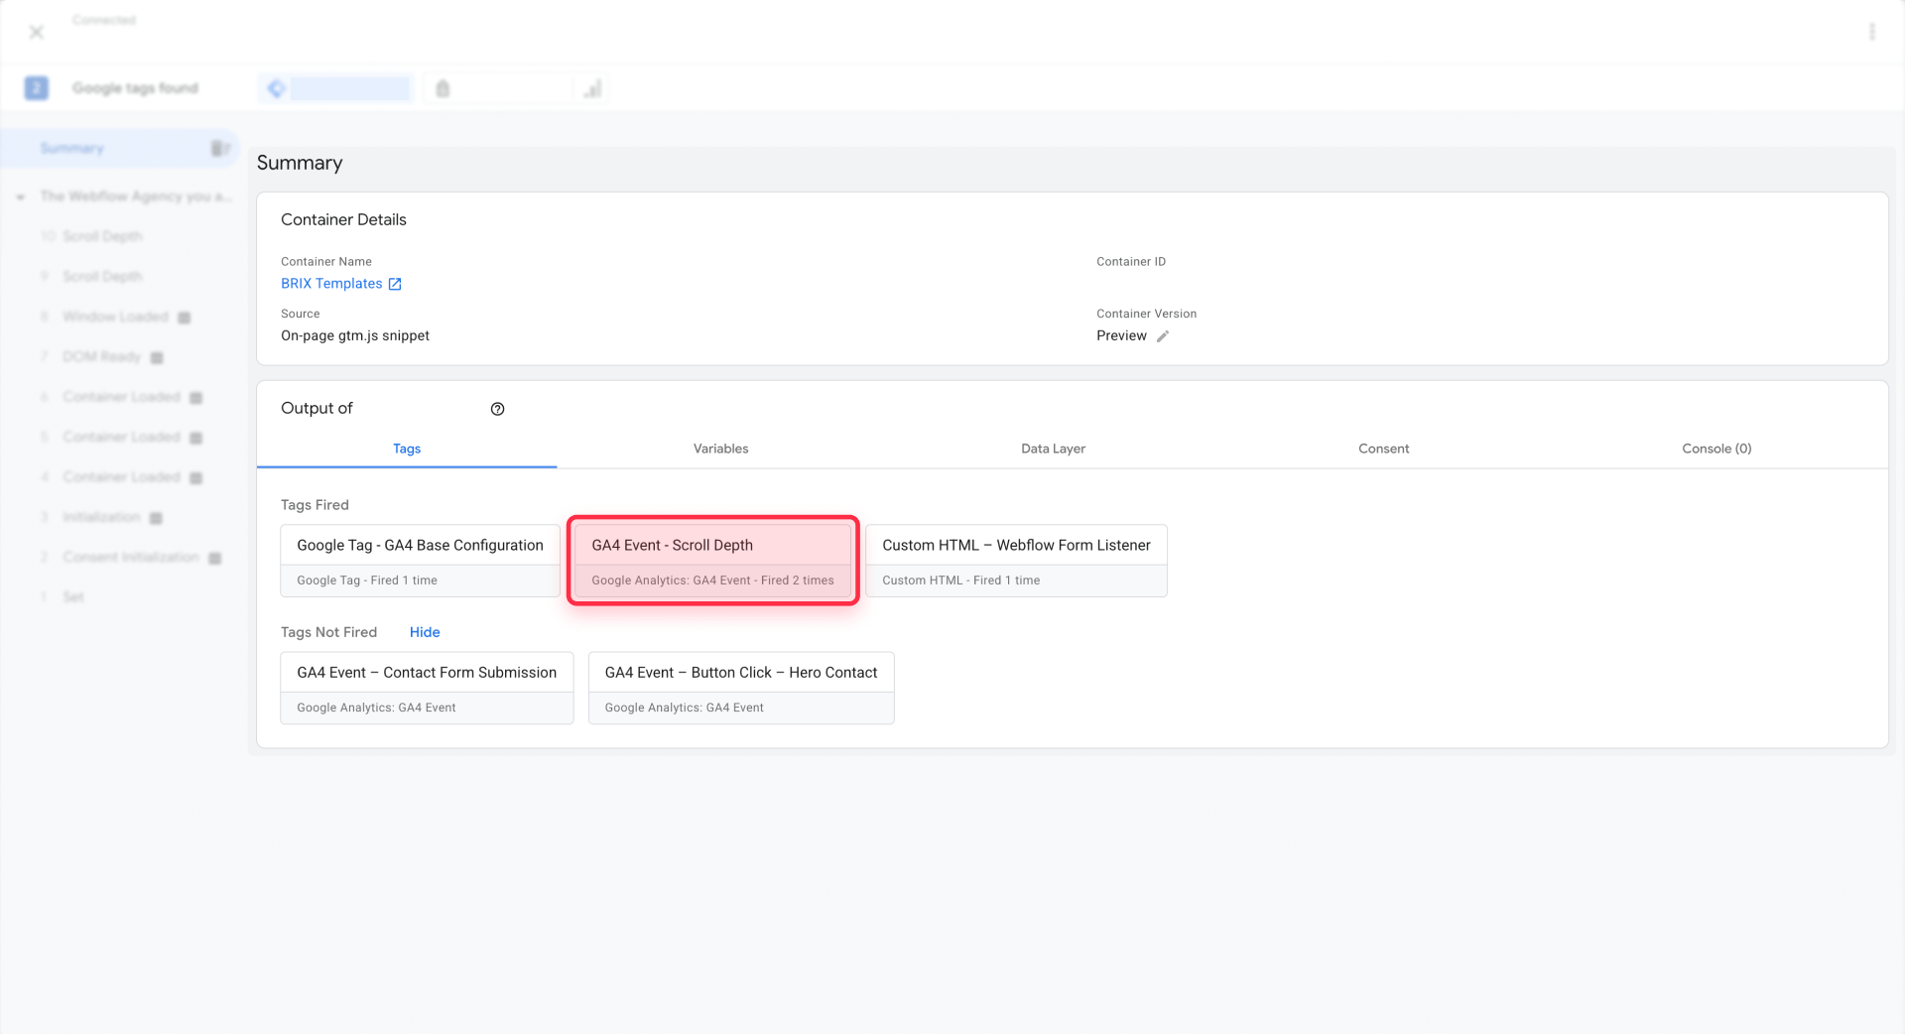
Task: Open the BRIX Templates container link
Action: pos(331,284)
